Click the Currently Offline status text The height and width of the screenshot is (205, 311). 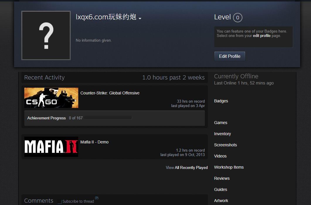point(236,76)
